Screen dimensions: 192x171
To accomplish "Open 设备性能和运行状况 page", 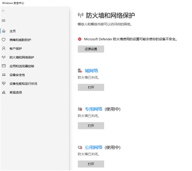I will pyautogui.click(x=23, y=84).
